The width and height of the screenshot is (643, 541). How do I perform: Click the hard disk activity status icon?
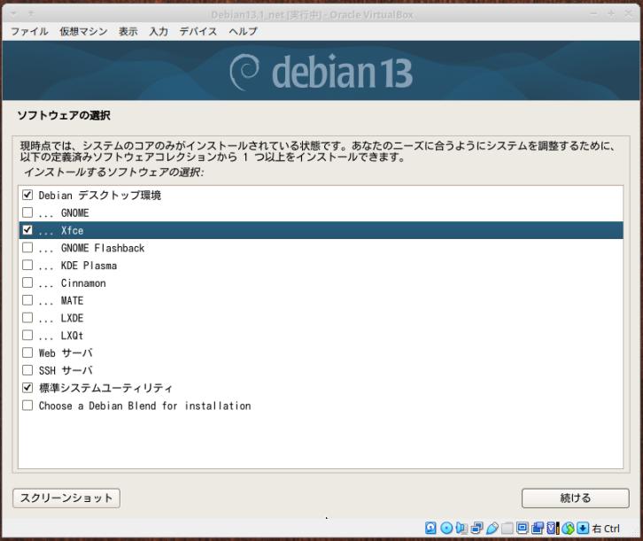click(x=430, y=528)
